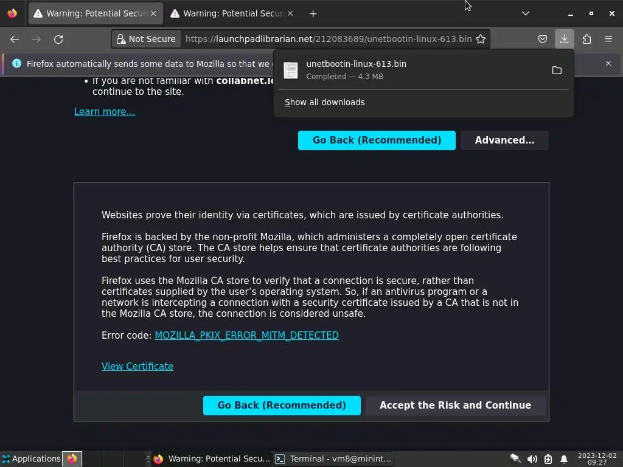Open the volume control in the tray

[532, 459]
